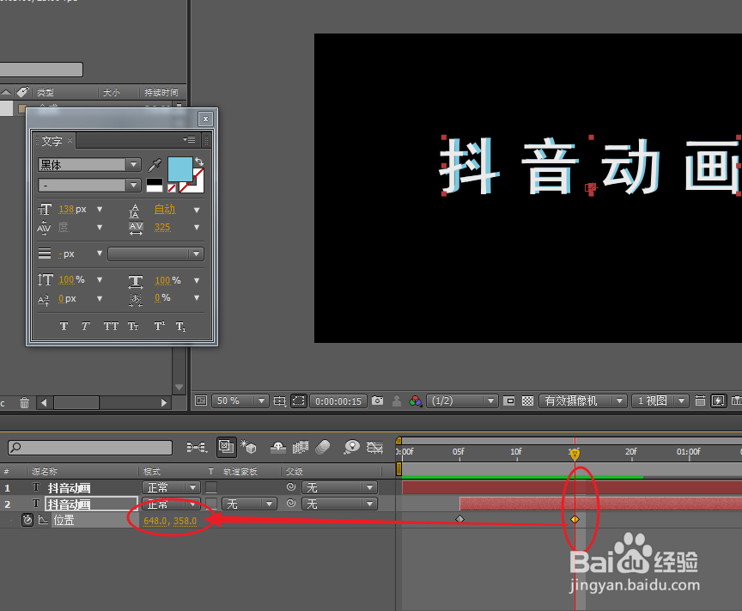Toggle Faux Italic text style

tap(86, 326)
